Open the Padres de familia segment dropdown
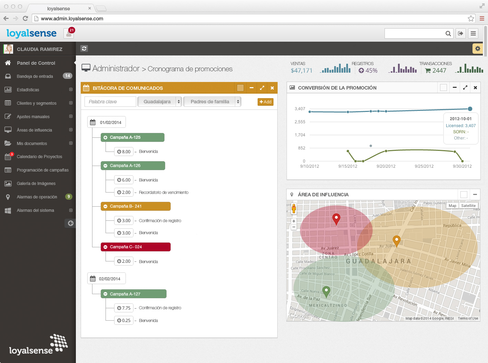This screenshot has width=488, height=363. [x=212, y=102]
